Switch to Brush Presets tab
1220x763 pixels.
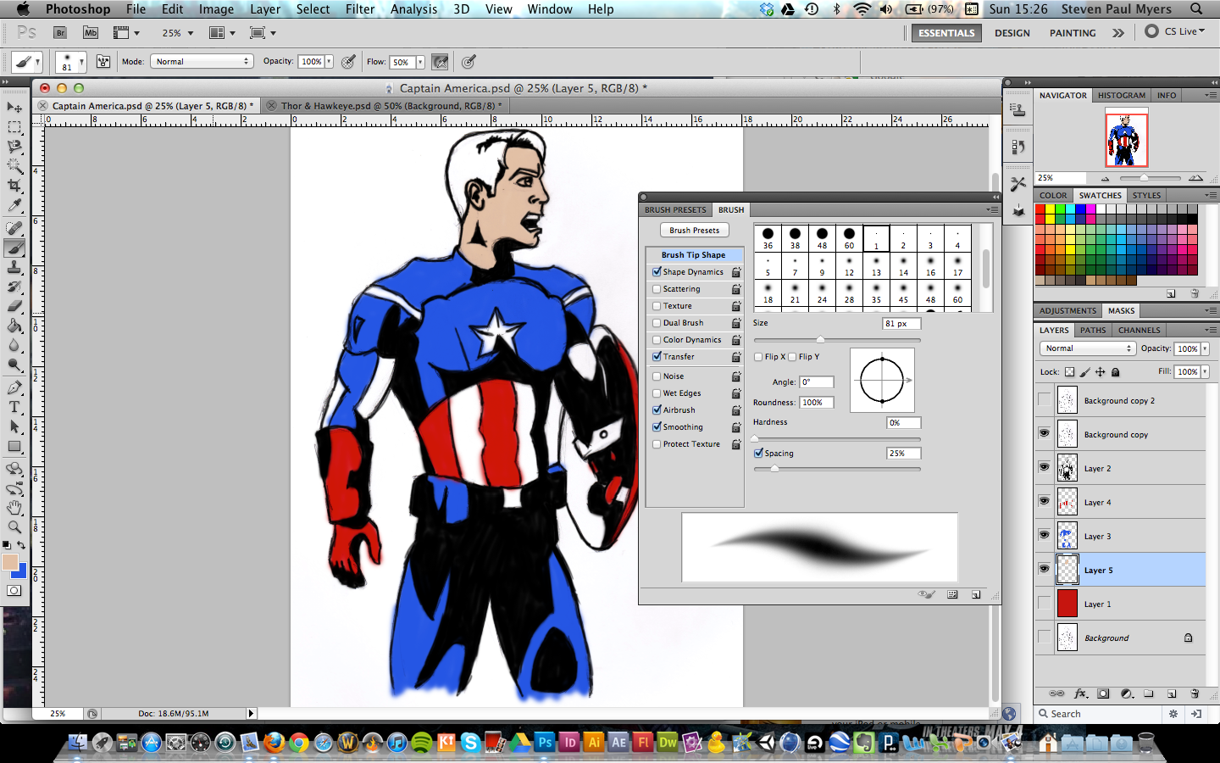click(675, 210)
